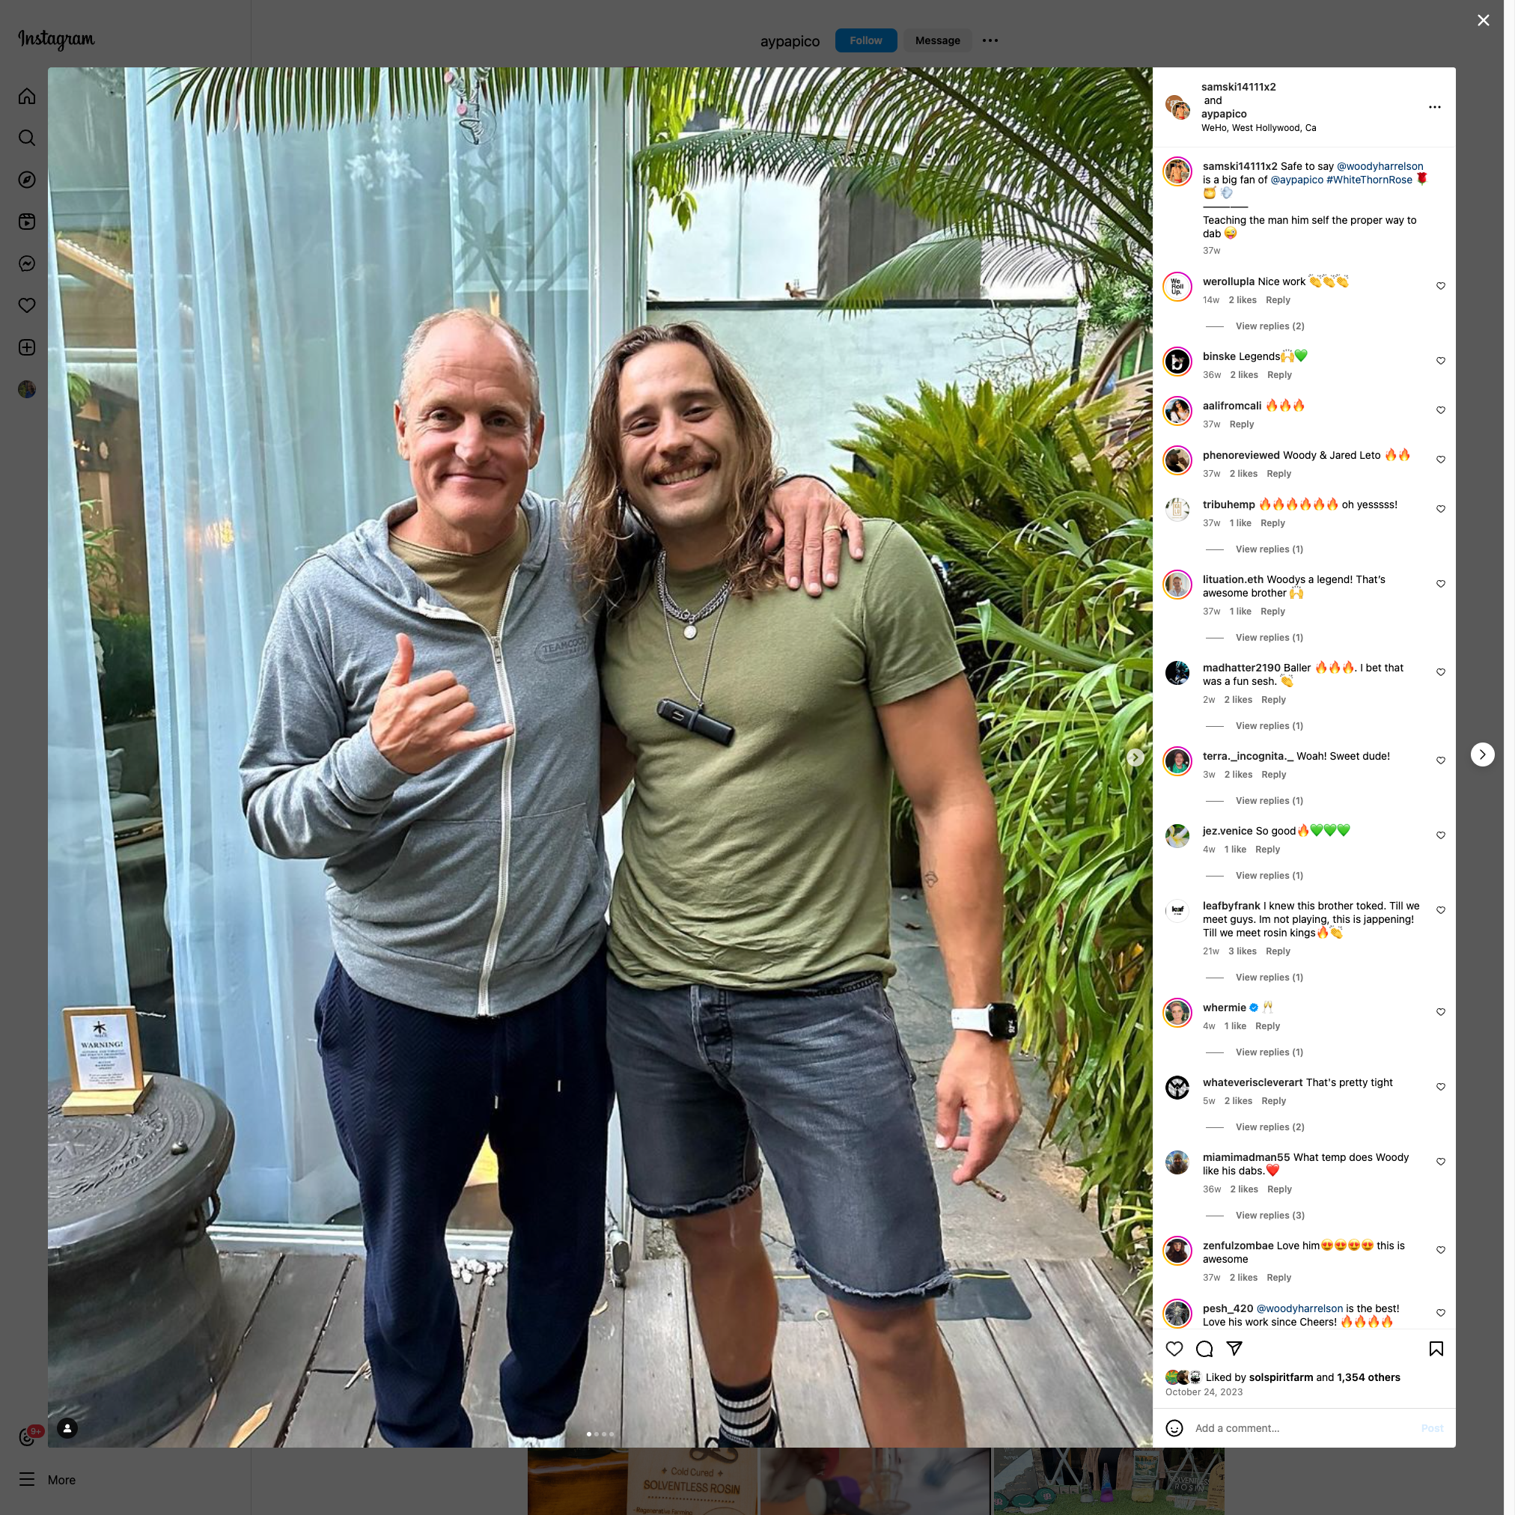Open the @woodyharrelson link in caption
This screenshot has height=1515, width=1515.
[1380, 166]
